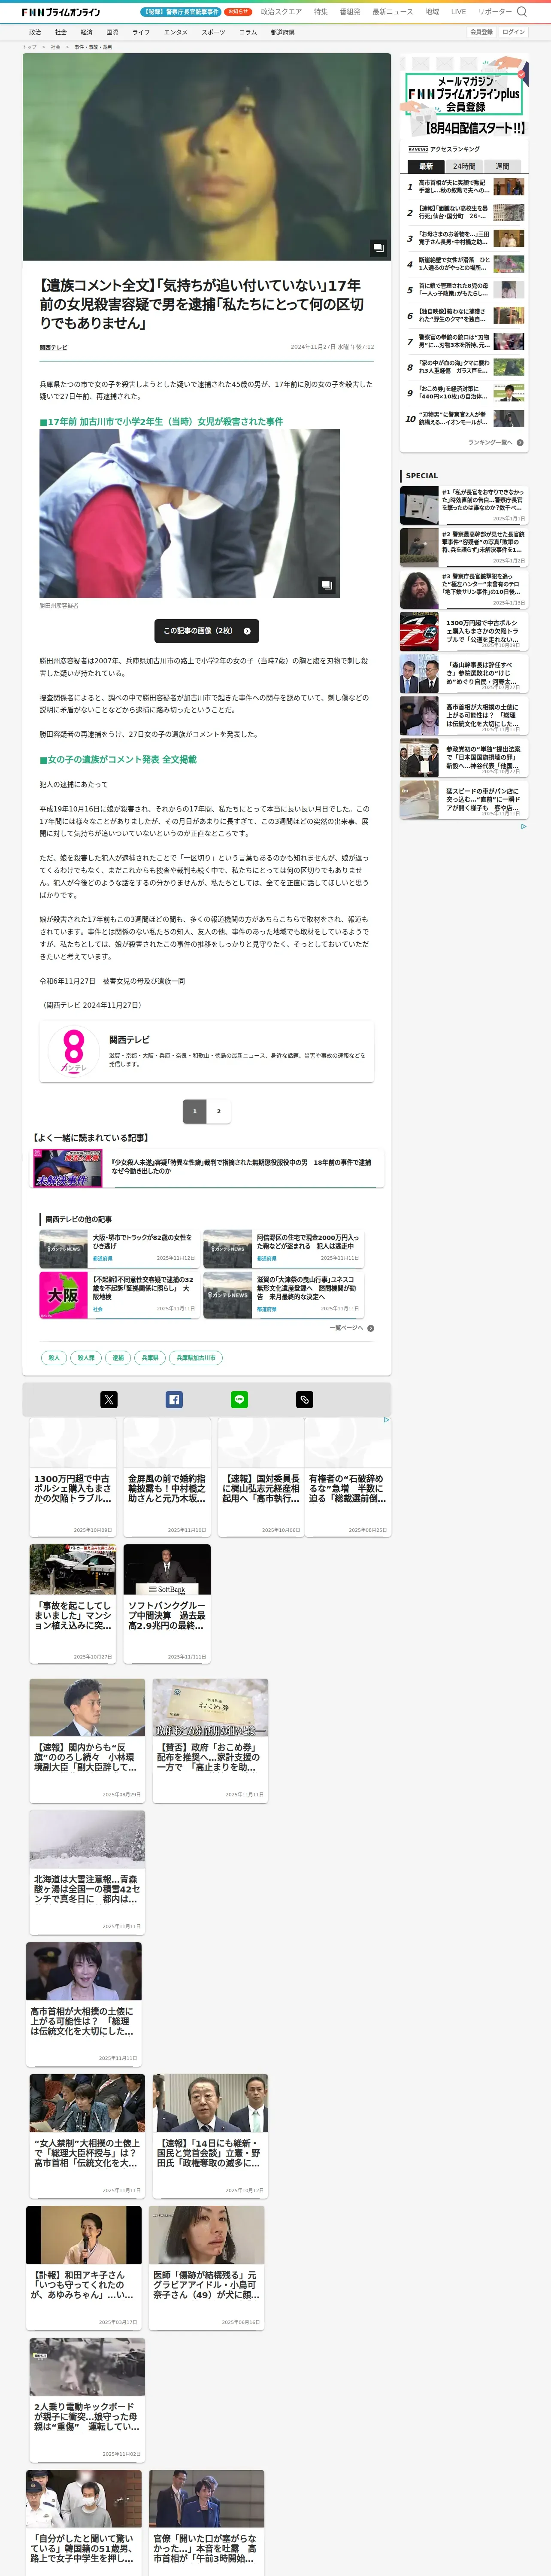This screenshot has height=2576, width=551.
Task: Open 地域 in top menu
Action: tap(432, 12)
